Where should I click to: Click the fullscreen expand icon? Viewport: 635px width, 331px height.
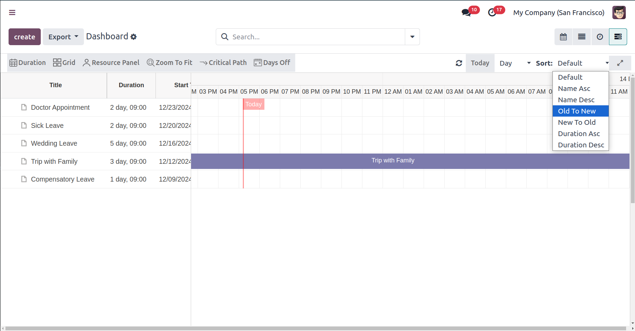[620, 63]
